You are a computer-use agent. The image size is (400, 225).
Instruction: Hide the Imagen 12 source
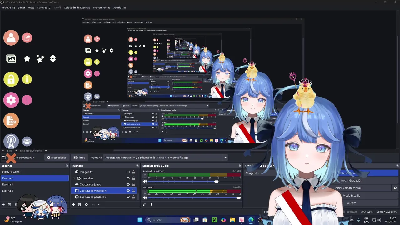pos(128,172)
